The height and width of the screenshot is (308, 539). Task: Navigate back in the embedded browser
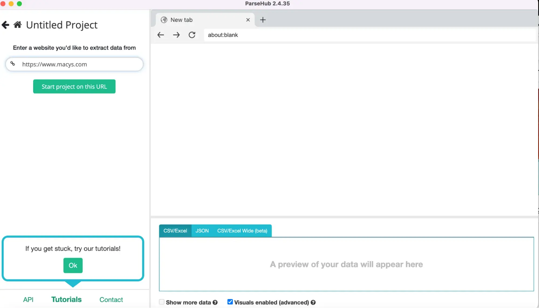click(x=161, y=35)
